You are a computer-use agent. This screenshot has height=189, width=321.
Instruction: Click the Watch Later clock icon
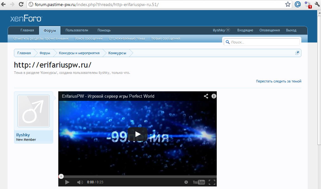(186, 182)
